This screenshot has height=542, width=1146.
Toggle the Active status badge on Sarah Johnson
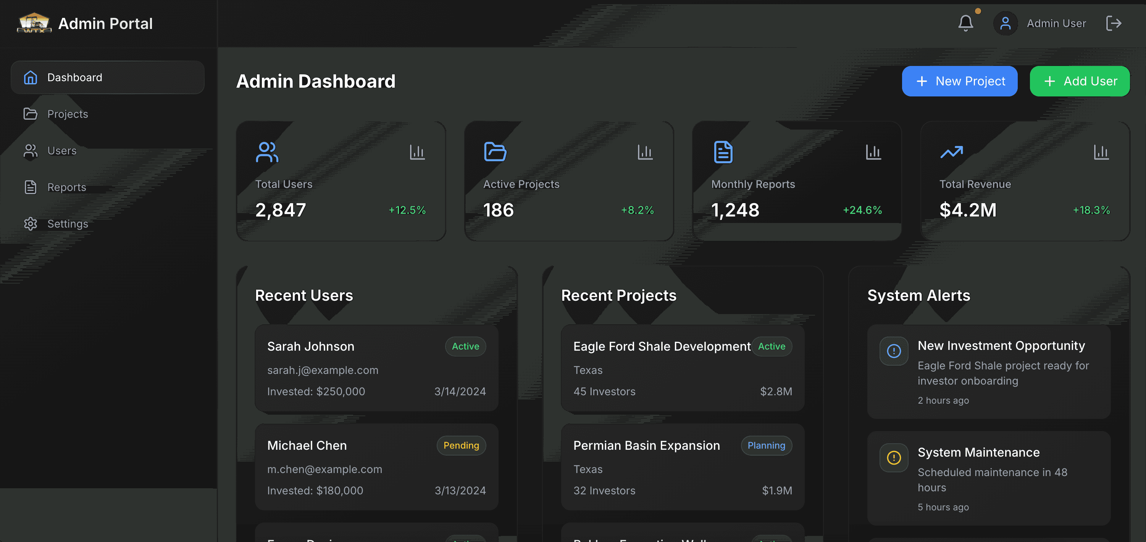pyautogui.click(x=465, y=346)
